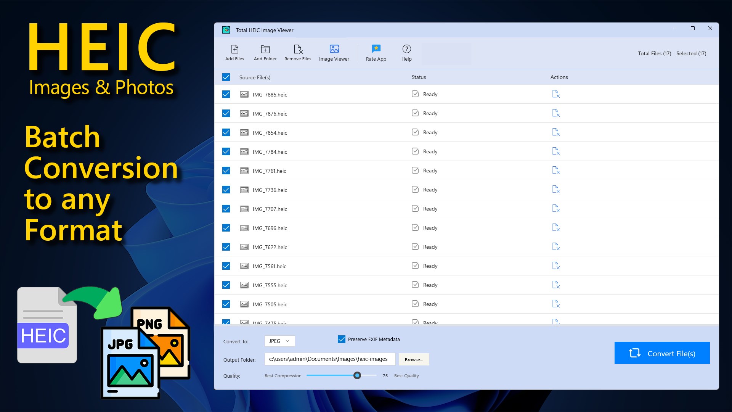This screenshot has width=732, height=412.
Task: Click the remove action icon for IMG_7555.heic
Action: pyautogui.click(x=556, y=285)
